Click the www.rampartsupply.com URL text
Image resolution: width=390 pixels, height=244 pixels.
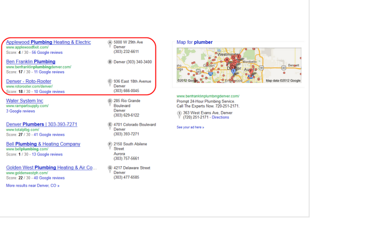(x=27, y=106)
